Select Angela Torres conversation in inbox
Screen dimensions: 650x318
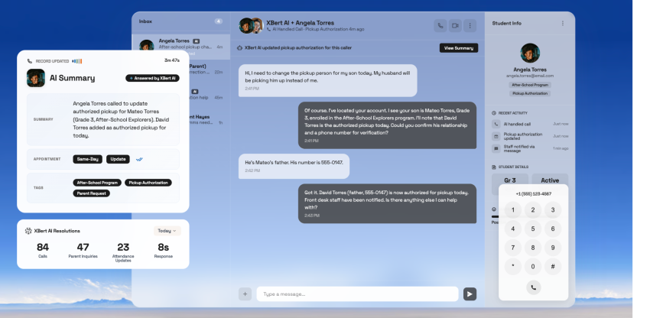(x=180, y=47)
